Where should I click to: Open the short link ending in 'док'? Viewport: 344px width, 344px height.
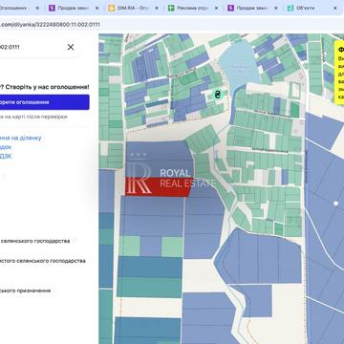click(6, 147)
